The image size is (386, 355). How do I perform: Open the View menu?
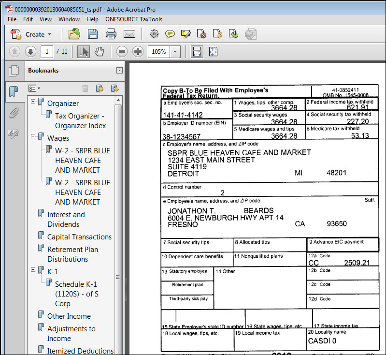(x=45, y=19)
